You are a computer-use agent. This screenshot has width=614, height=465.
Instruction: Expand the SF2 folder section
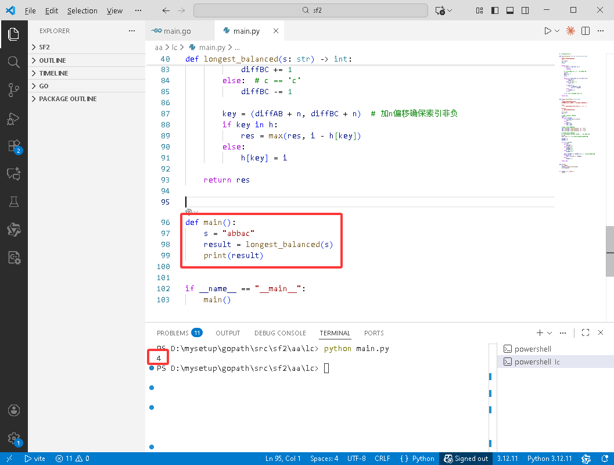click(87, 47)
